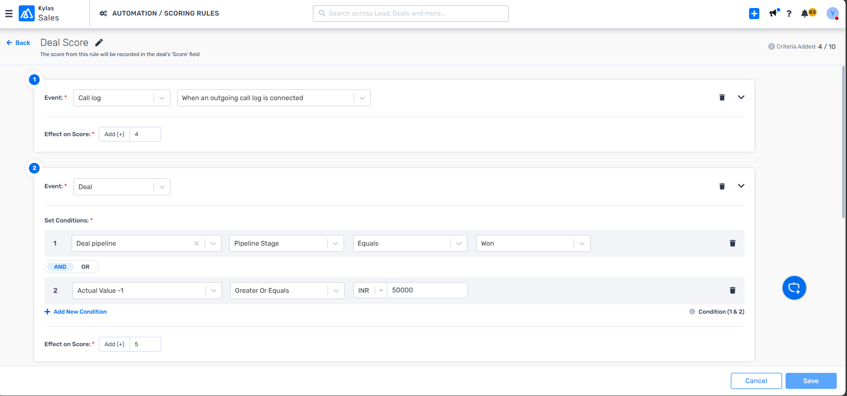Click Add New Condition

[76, 312]
